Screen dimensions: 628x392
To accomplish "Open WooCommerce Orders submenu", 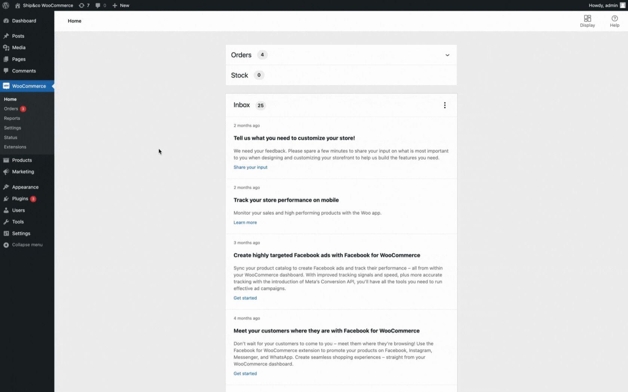I will pos(11,109).
